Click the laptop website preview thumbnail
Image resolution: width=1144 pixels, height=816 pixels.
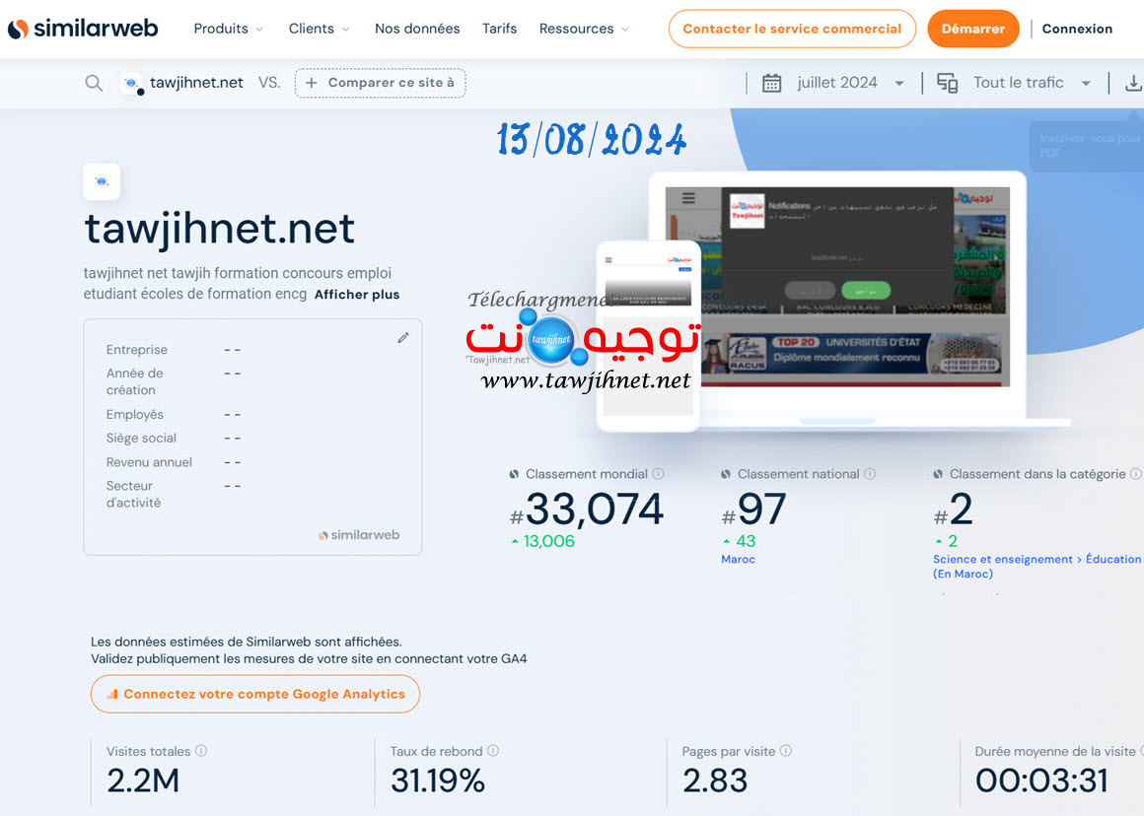(837, 287)
